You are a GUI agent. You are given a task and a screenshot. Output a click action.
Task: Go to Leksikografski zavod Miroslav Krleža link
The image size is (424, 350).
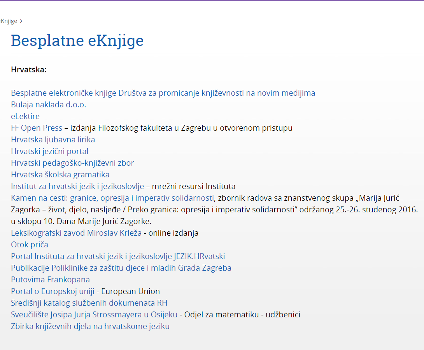click(76, 233)
